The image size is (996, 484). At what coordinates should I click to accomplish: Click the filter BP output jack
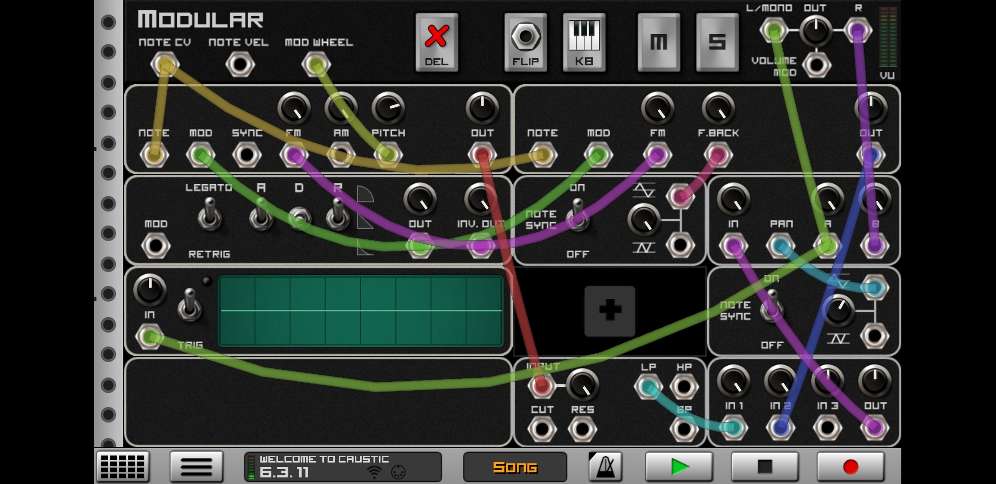coord(684,429)
